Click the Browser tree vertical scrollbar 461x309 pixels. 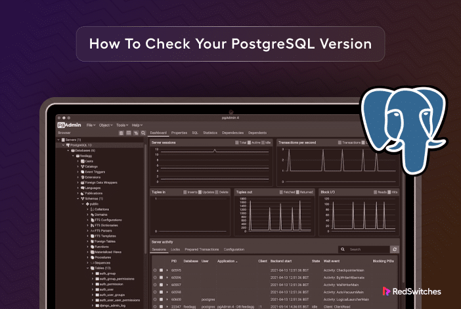tap(145, 199)
